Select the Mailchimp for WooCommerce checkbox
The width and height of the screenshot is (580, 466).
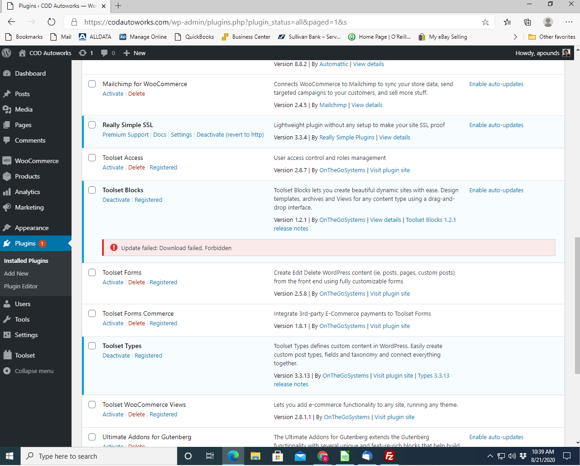pos(92,84)
